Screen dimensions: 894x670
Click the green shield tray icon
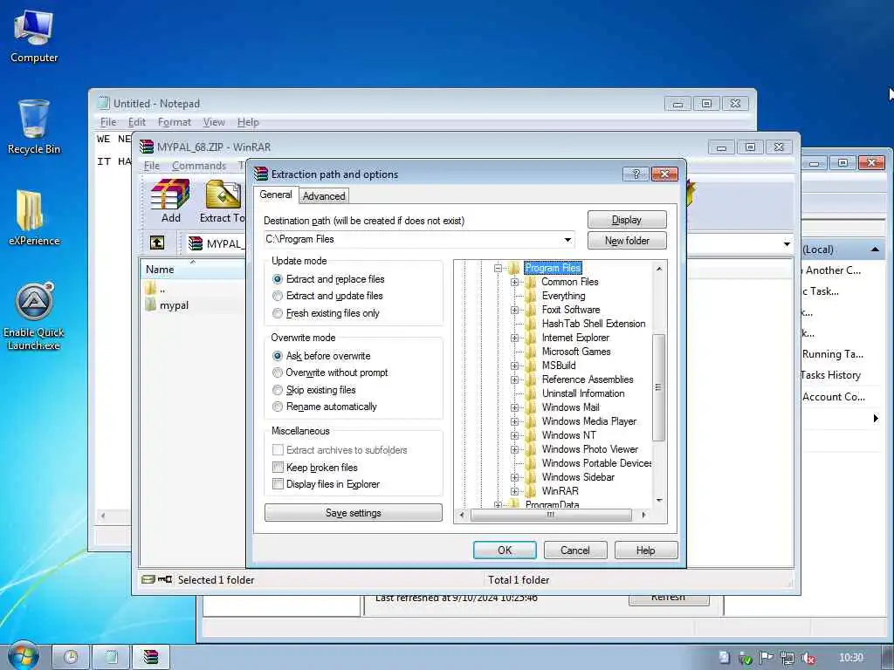coord(746,658)
